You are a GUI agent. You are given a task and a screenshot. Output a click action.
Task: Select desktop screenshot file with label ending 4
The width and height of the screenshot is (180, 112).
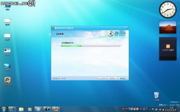[x=7, y=52]
